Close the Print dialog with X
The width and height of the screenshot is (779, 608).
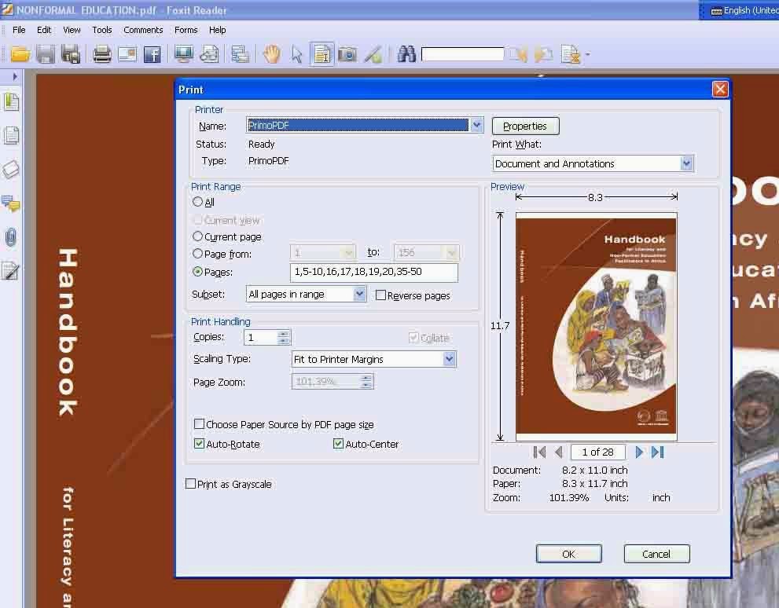pos(720,90)
